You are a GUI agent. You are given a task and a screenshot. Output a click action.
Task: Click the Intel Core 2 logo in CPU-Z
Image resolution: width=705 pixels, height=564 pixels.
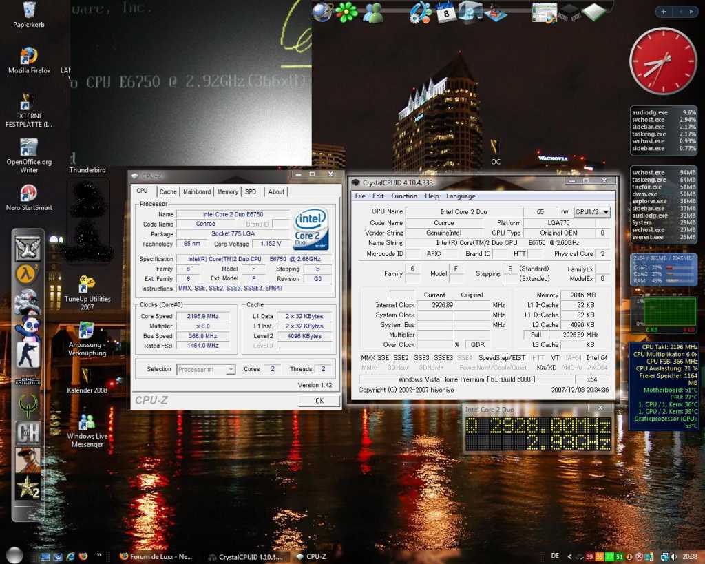point(311,229)
